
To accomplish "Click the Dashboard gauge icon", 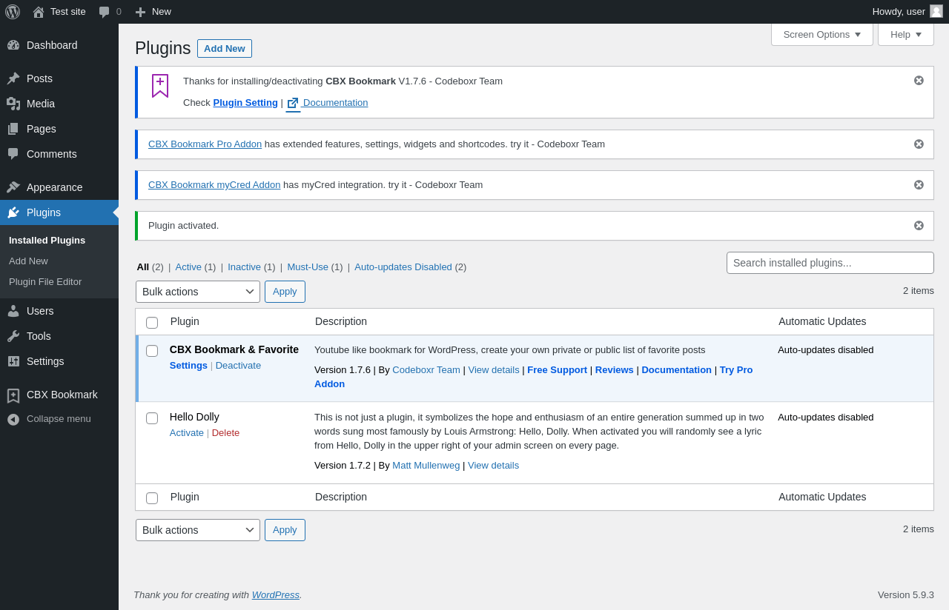I will 13,45.
